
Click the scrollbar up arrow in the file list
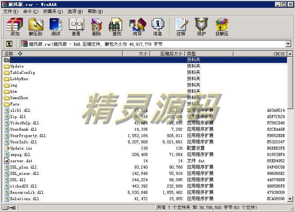pyautogui.click(x=290, y=54)
